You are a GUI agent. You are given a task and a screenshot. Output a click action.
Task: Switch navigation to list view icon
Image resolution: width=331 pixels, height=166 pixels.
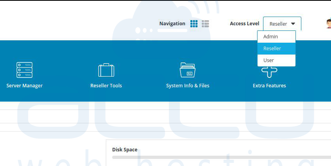(x=205, y=24)
